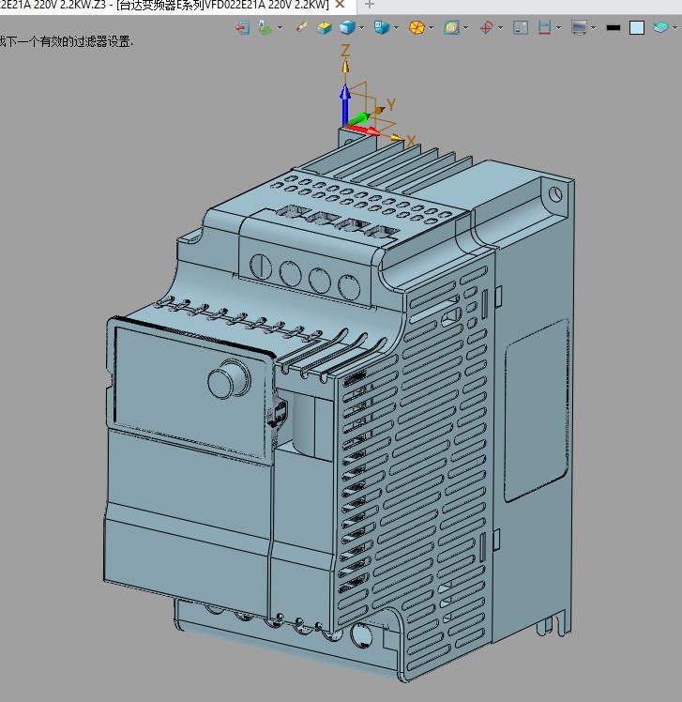Open dropdown next to green plane icon

pos(280,28)
